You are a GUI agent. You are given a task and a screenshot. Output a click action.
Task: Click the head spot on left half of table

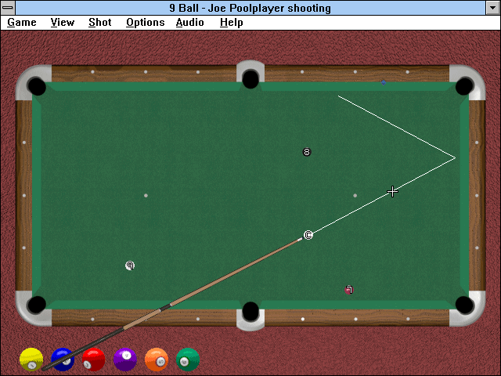point(146,195)
